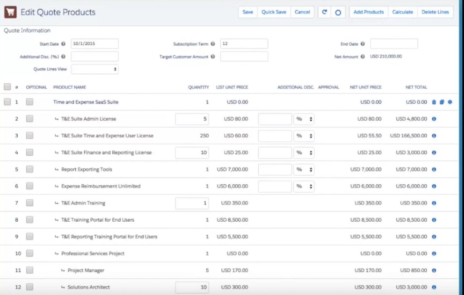The width and height of the screenshot is (464, 295).
Task: Mark T&E Admin Training as optional
Action: point(29,203)
